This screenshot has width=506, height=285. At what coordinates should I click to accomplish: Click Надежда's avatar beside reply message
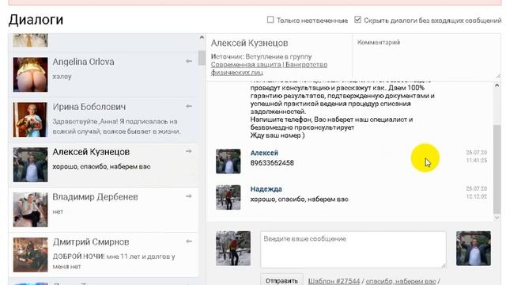[x=228, y=197]
